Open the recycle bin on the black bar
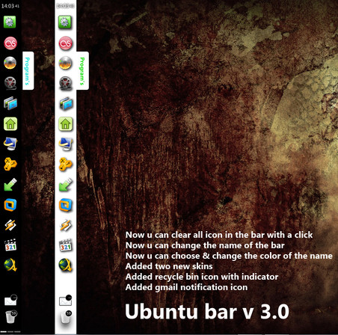The width and height of the screenshot is (338, 335). (x=10, y=316)
